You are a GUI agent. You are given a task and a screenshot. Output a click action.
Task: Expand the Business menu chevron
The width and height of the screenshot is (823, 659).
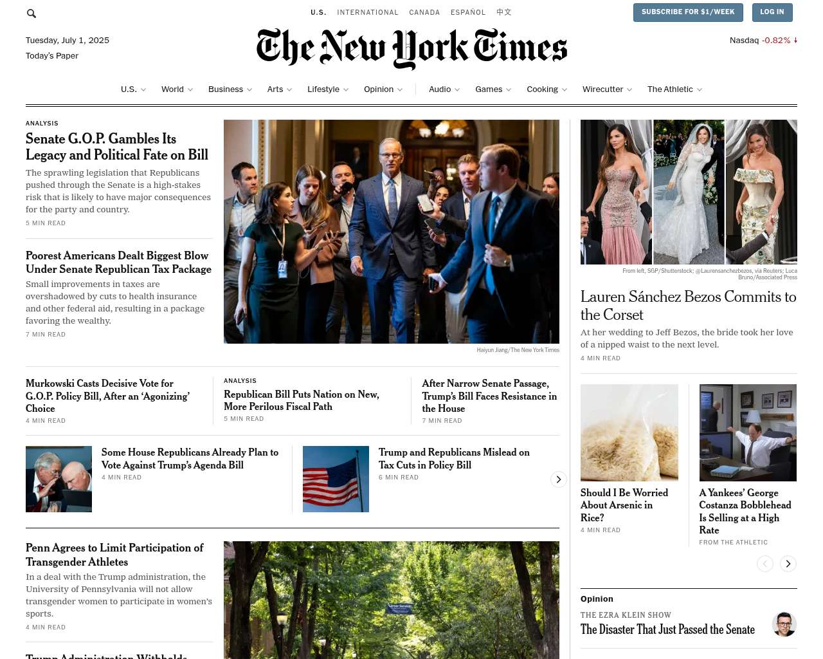(249, 89)
